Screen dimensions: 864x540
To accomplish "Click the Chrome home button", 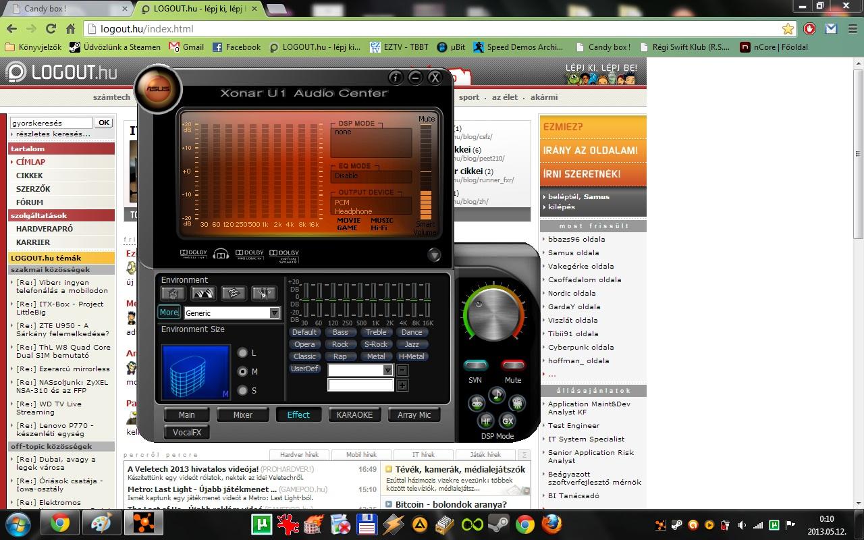I will 70,29.
